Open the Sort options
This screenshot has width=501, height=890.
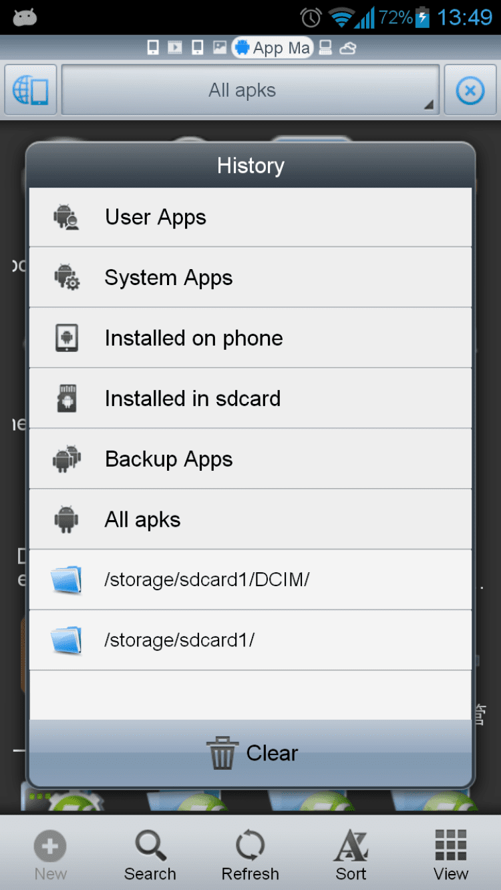click(x=351, y=855)
